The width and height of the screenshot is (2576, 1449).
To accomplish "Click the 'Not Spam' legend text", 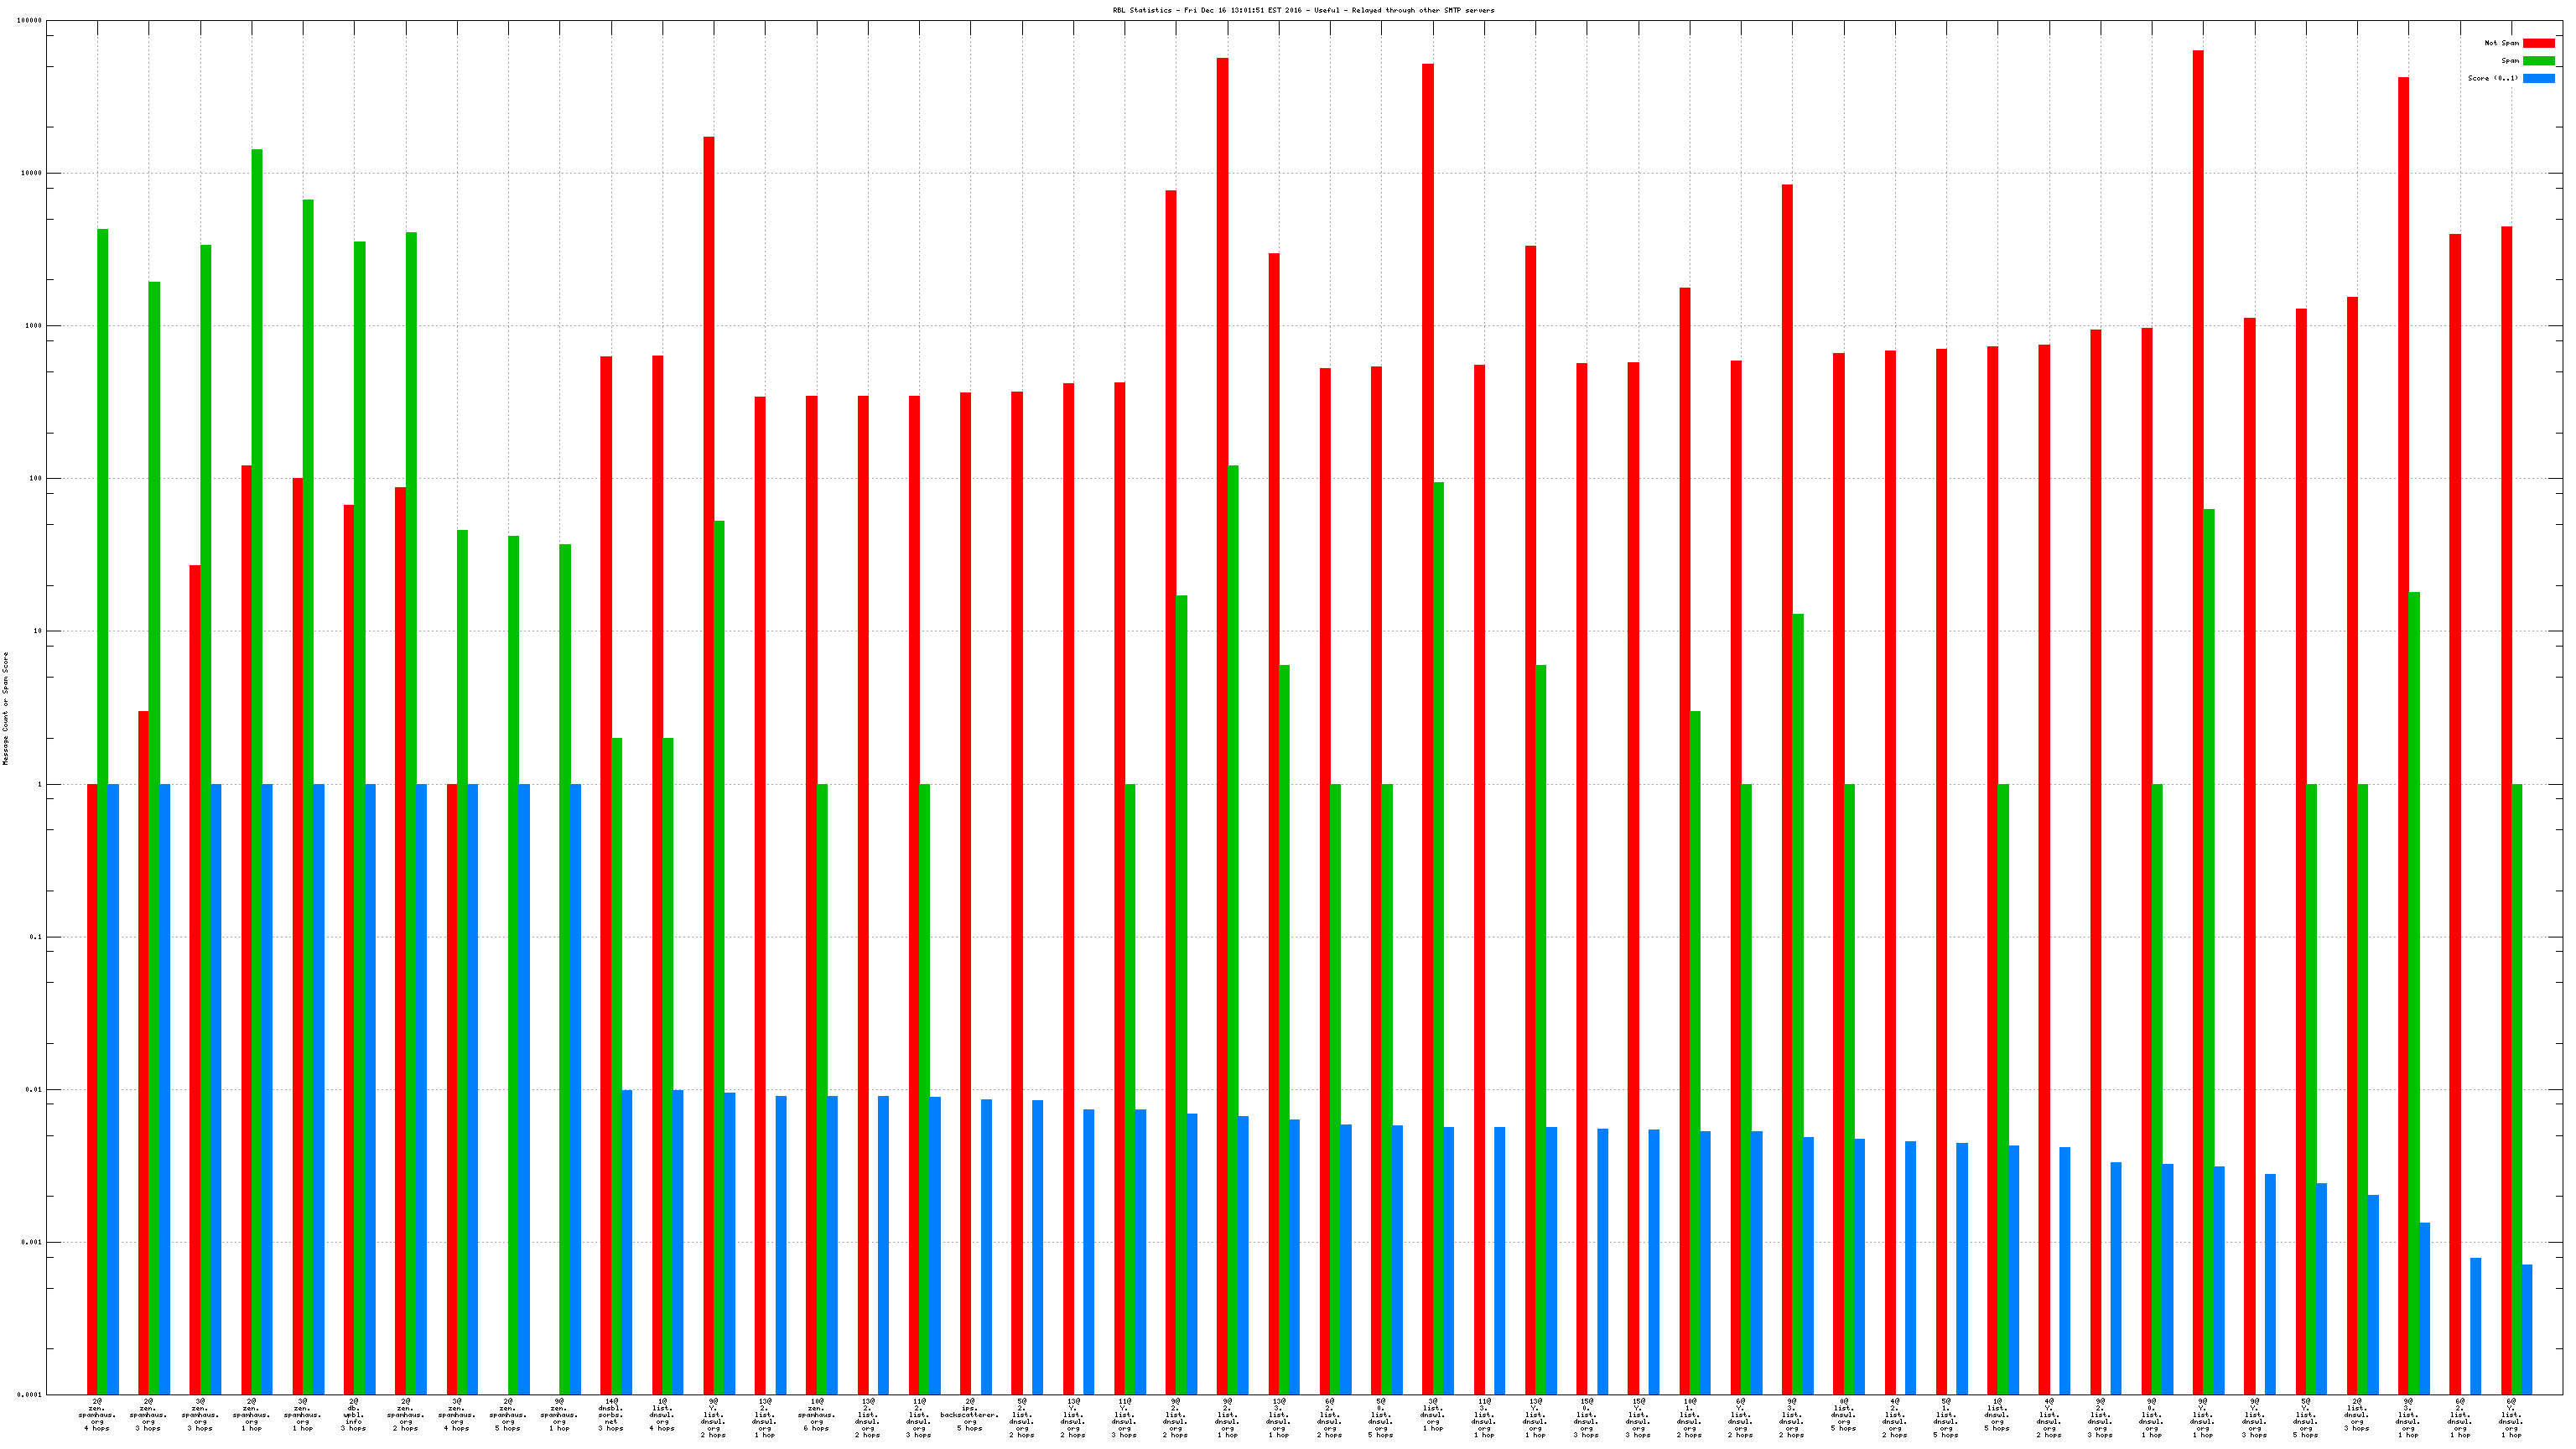I will point(2501,43).
